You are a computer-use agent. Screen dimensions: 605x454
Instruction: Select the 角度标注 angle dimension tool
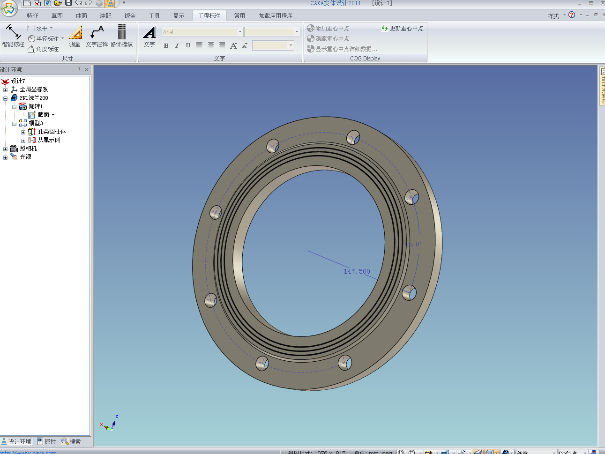[x=43, y=49]
